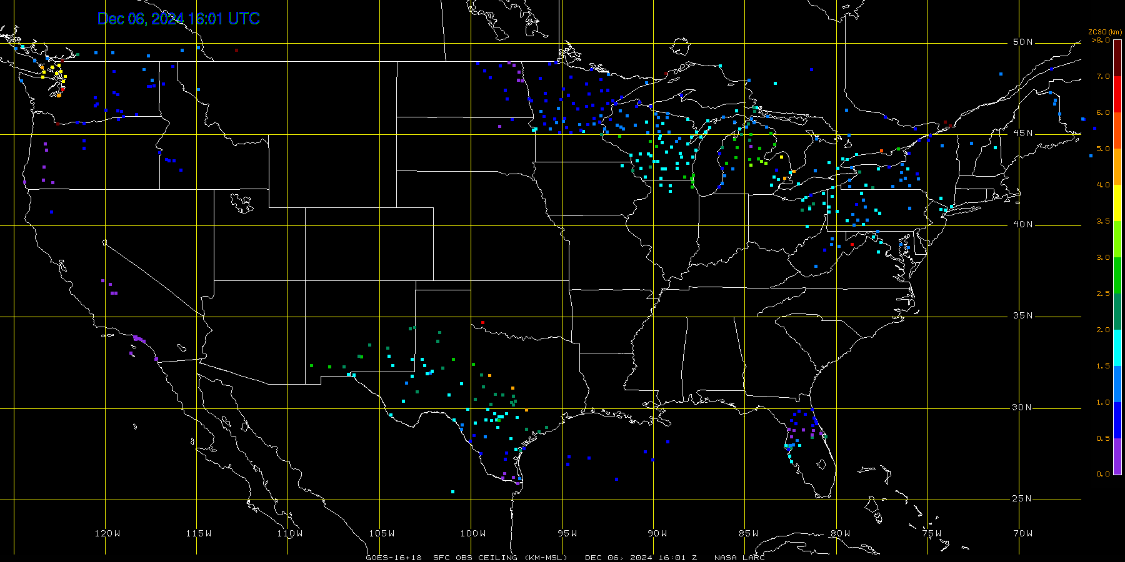Click the 90 W longitude label
The image size is (1125, 562).
pos(657,533)
